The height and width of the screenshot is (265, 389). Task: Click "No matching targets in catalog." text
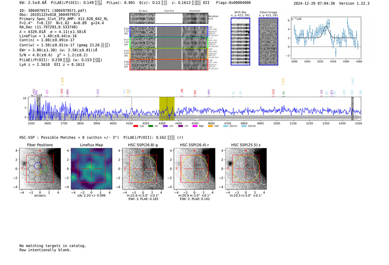[53, 246]
